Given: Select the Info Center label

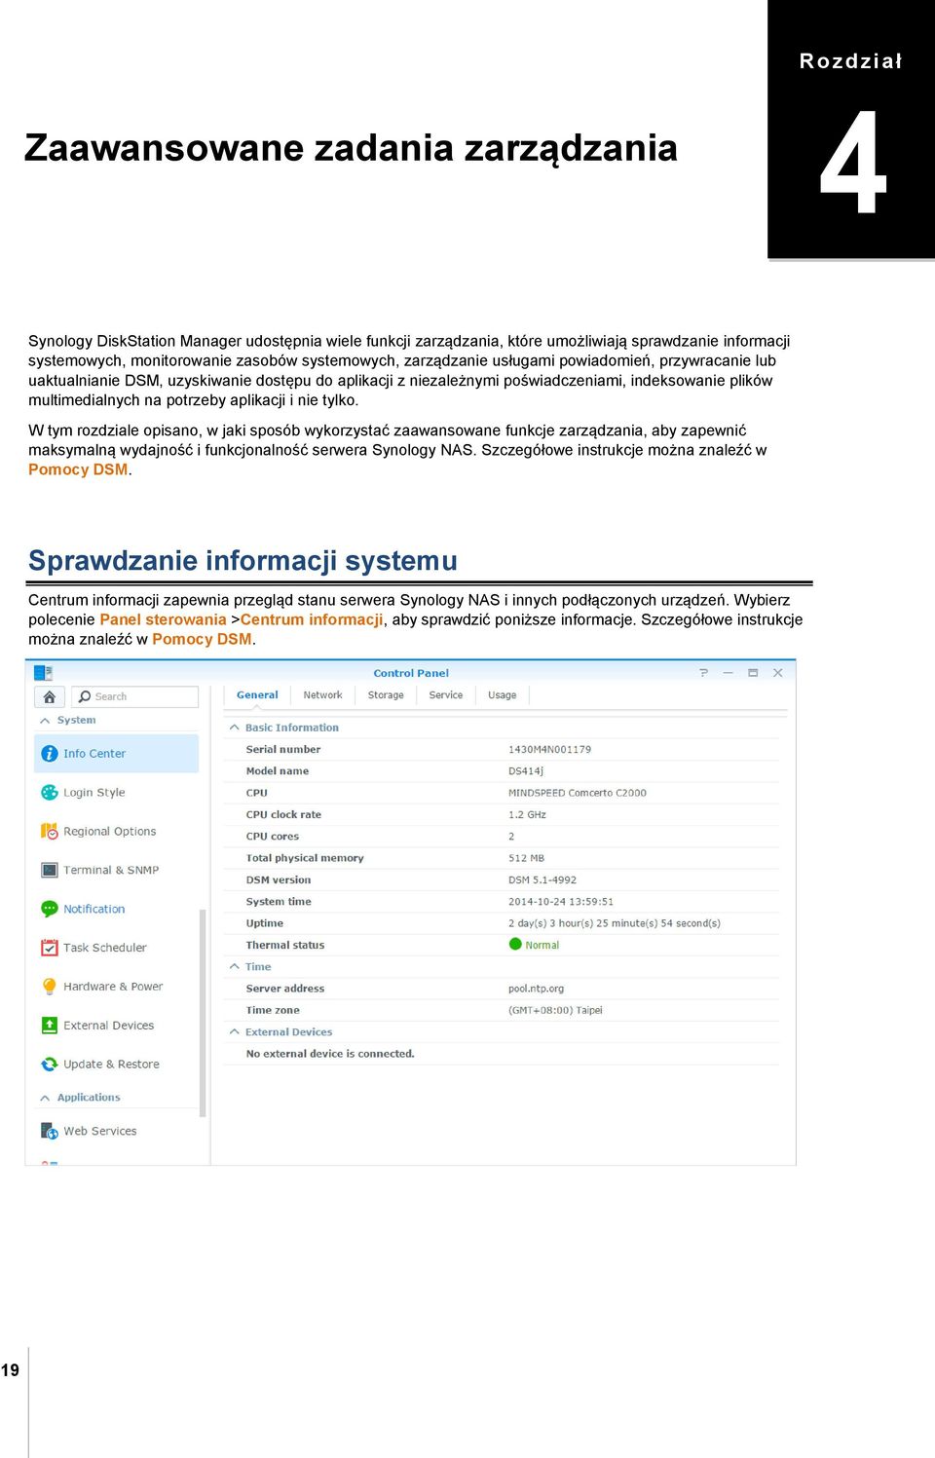Looking at the screenshot, I should pyautogui.click(x=94, y=754).
